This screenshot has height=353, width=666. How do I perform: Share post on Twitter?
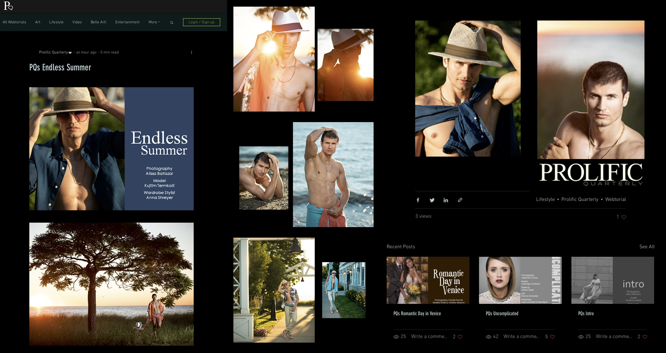click(x=432, y=200)
